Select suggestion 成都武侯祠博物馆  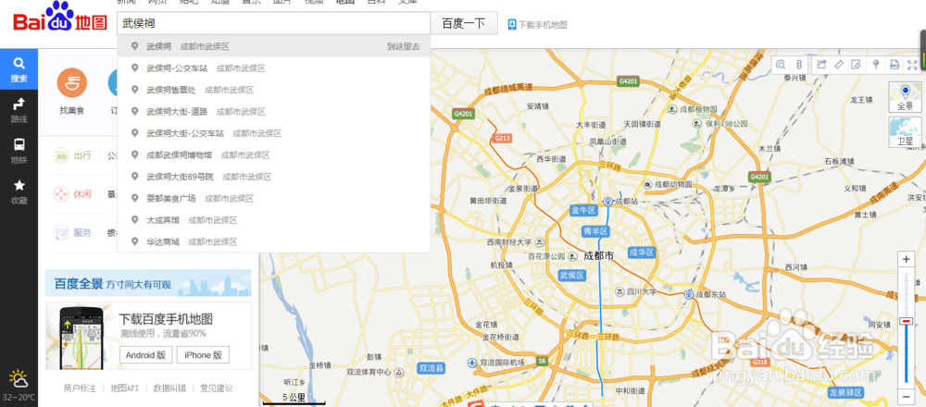click(x=273, y=155)
